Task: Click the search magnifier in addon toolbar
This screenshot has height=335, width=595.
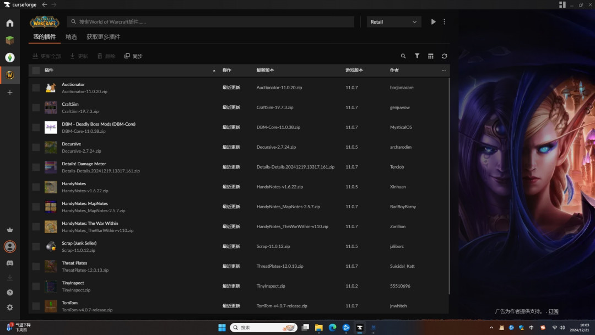Action: 403,56
